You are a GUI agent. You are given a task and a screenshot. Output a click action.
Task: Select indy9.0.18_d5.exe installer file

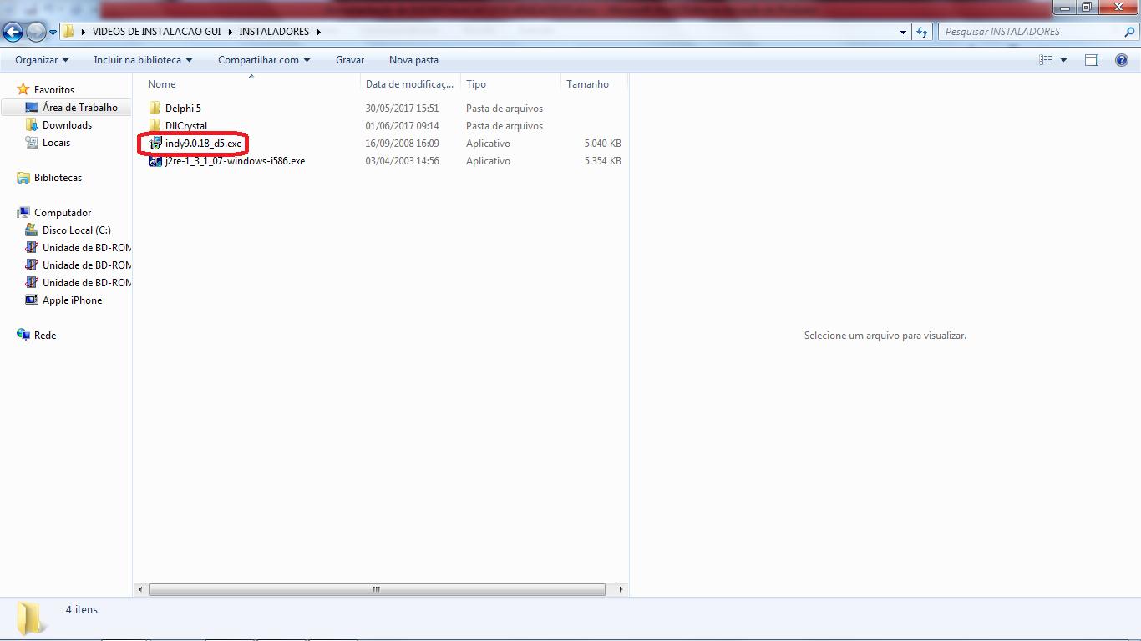203,144
